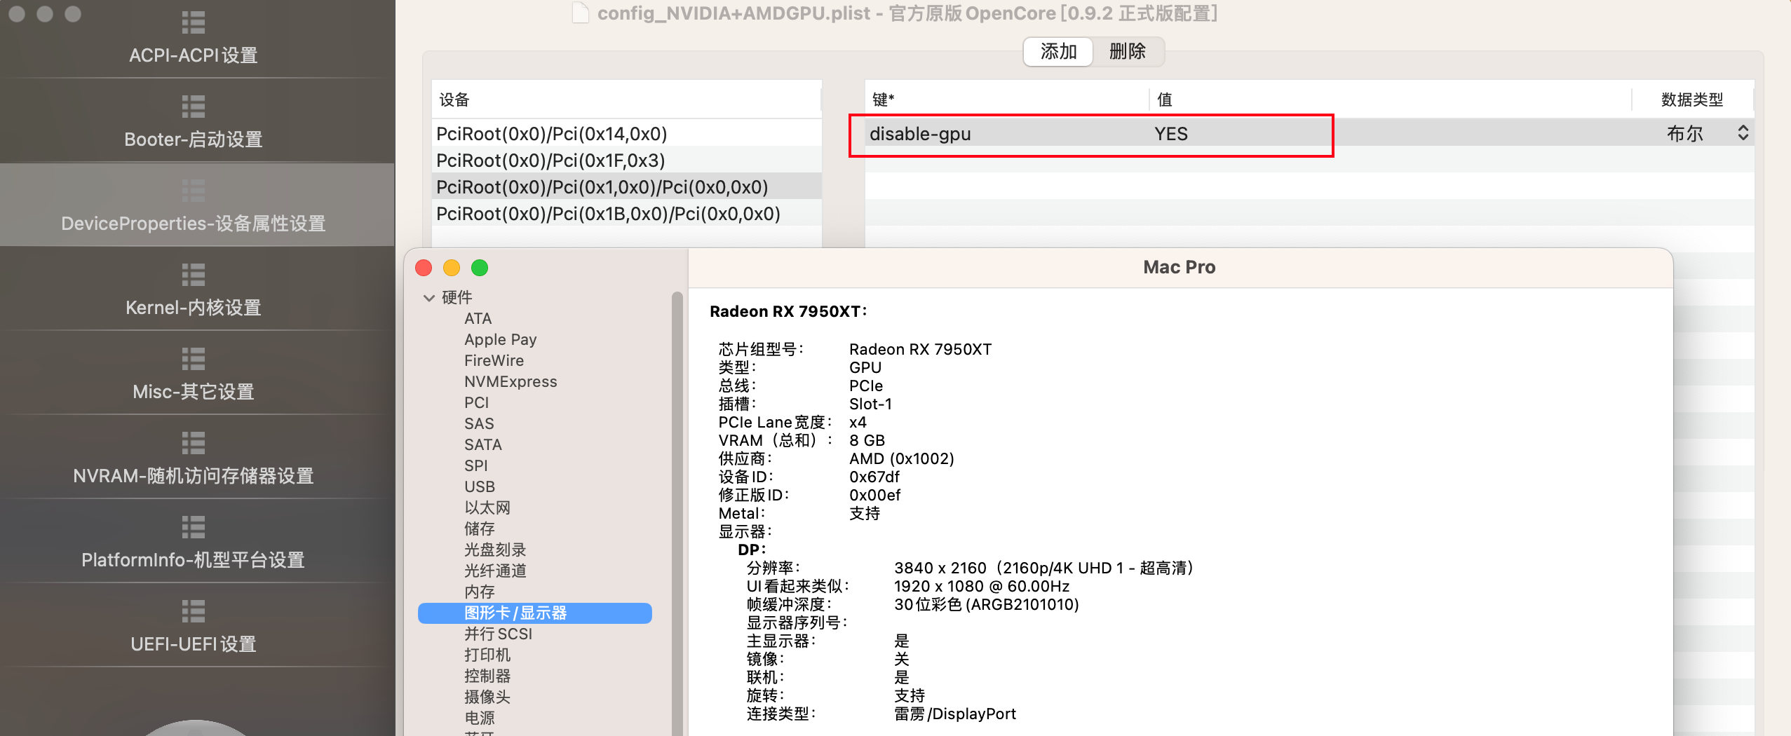Close the Mac Pro system info window

click(424, 268)
